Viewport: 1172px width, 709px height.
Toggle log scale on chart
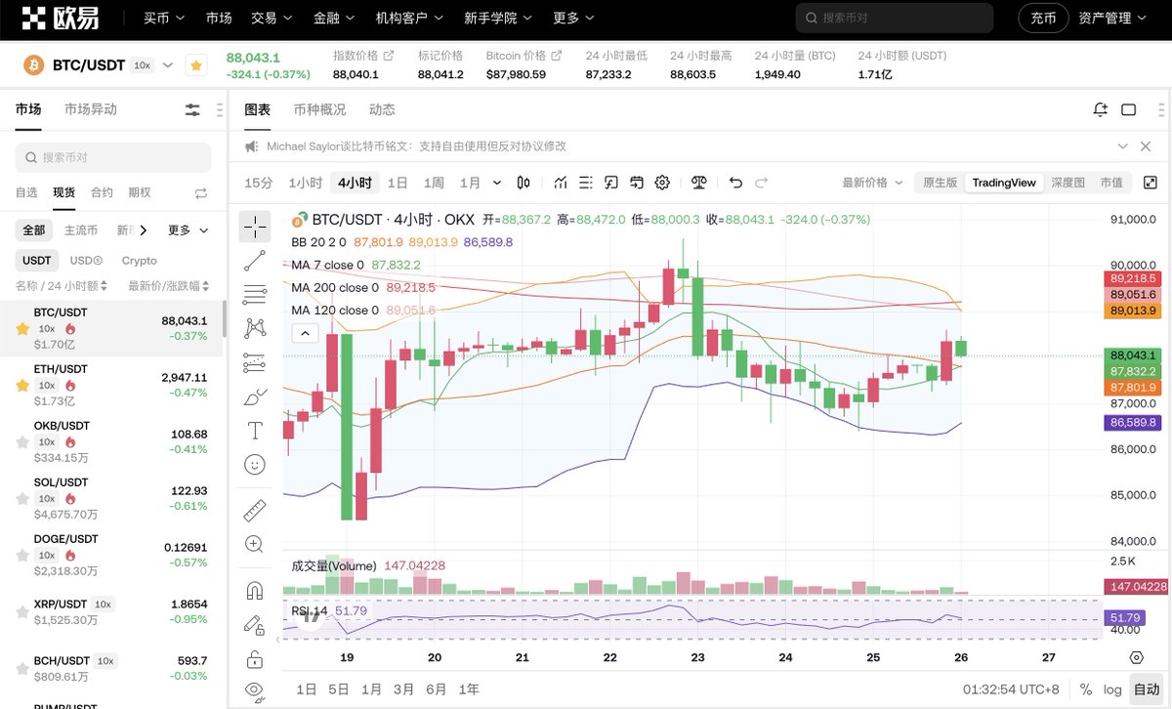click(1112, 688)
